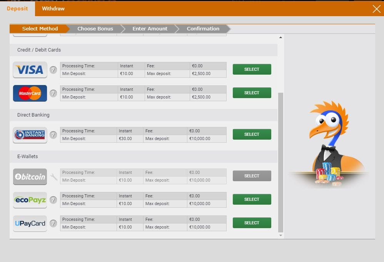Click the ecoPayz payment logo
The width and height of the screenshot is (384, 262).
click(x=30, y=200)
